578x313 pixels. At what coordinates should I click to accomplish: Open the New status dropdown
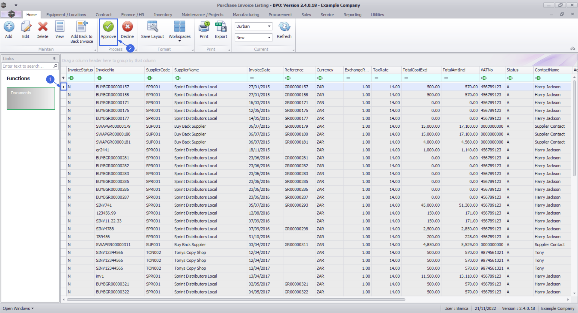pyautogui.click(x=269, y=38)
